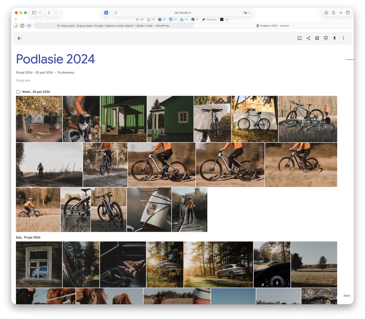This screenshot has height=319, width=365.
Task: Download the album using the download icon
Action: (334, 38)
